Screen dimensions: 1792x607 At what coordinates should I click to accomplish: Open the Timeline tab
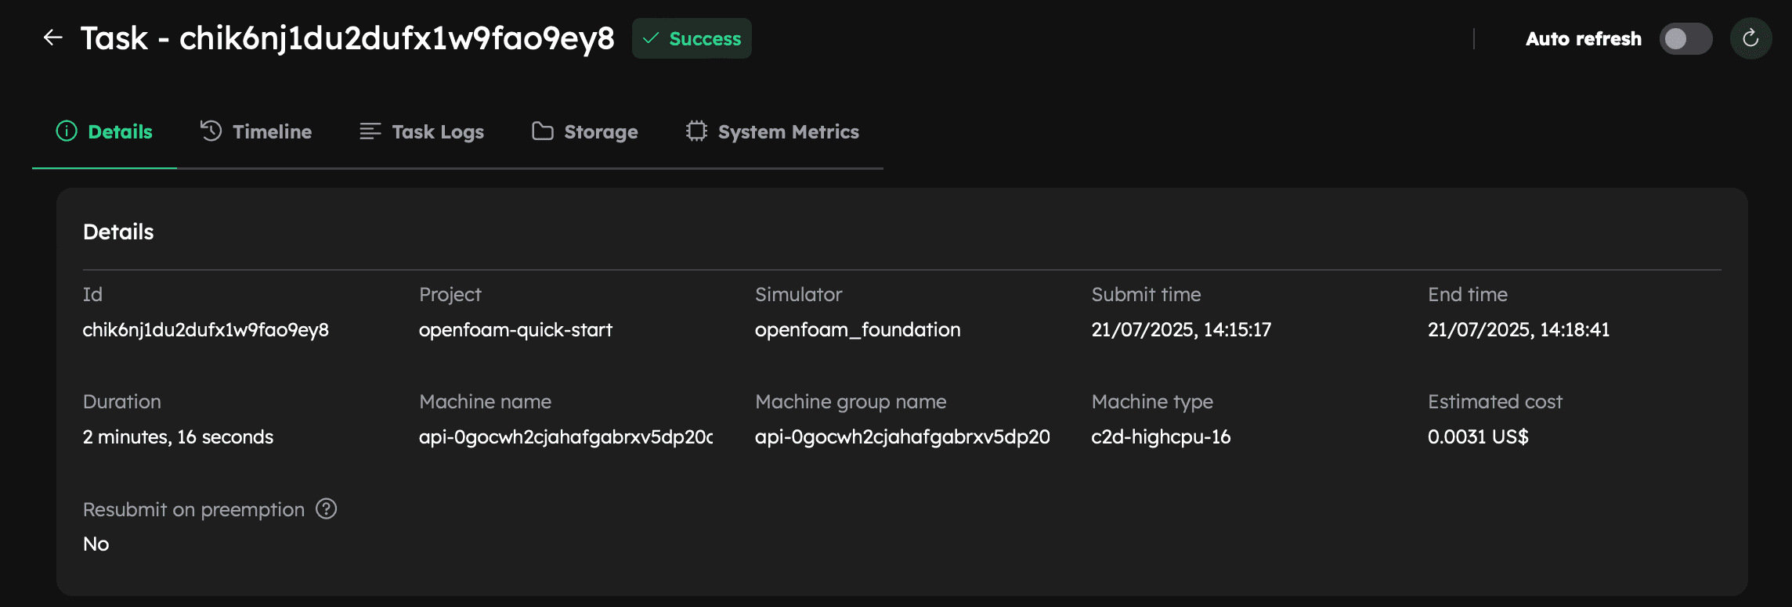click(256, 131)
